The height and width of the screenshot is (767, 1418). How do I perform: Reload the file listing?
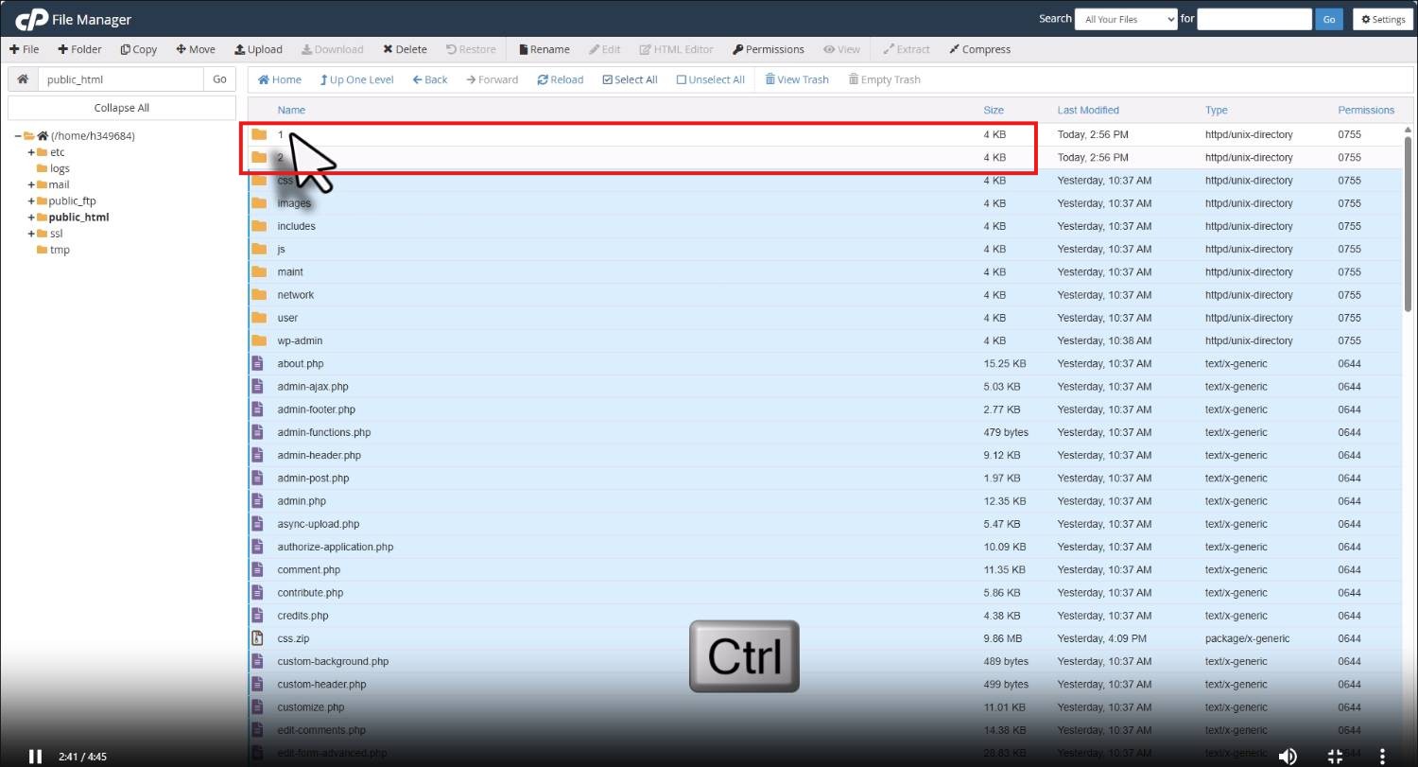point(561,79)
